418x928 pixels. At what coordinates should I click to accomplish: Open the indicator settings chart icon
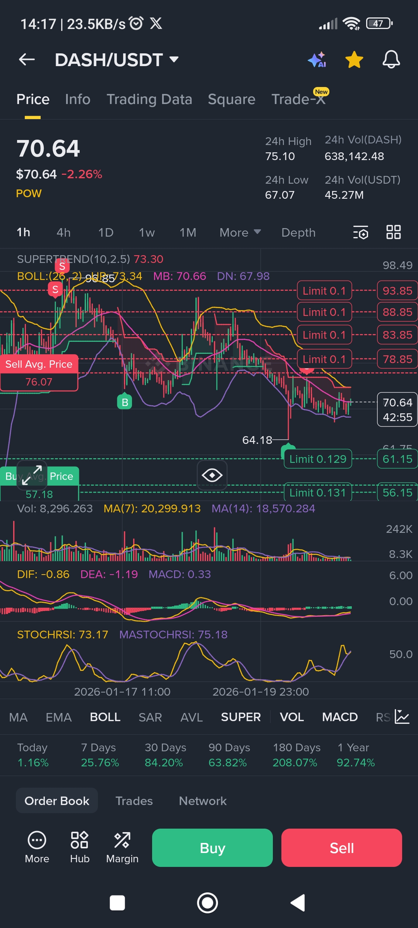point(402,717)
